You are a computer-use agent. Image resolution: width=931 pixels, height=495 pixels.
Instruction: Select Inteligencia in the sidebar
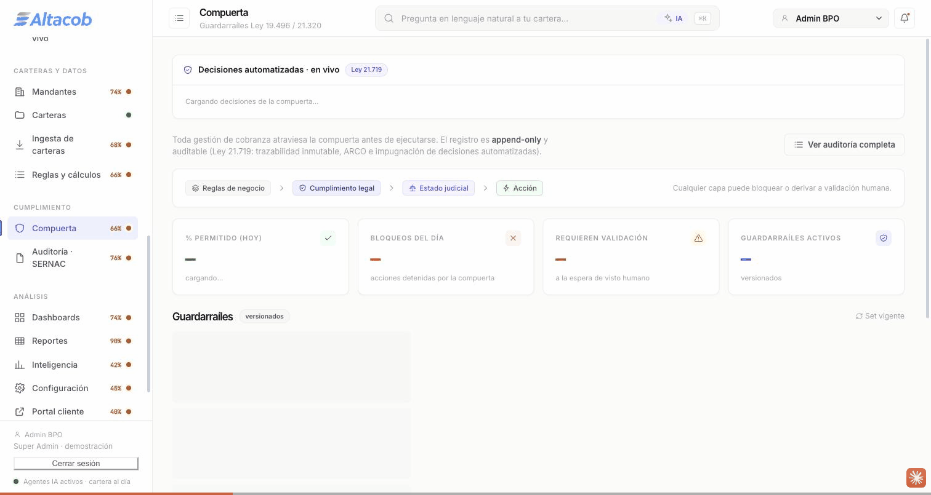click(73, 365)
